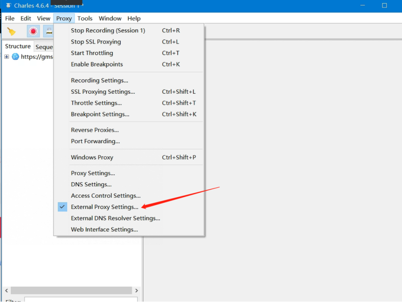Open Throttle Settings...

click(129, 103)
